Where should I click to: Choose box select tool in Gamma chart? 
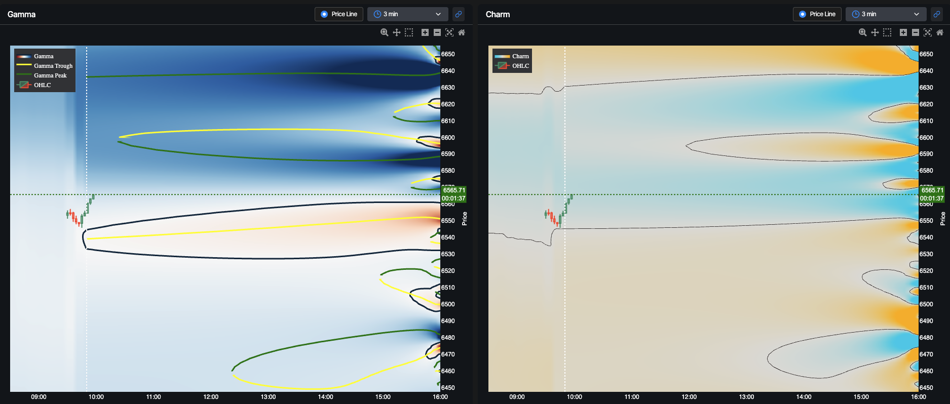409,32
